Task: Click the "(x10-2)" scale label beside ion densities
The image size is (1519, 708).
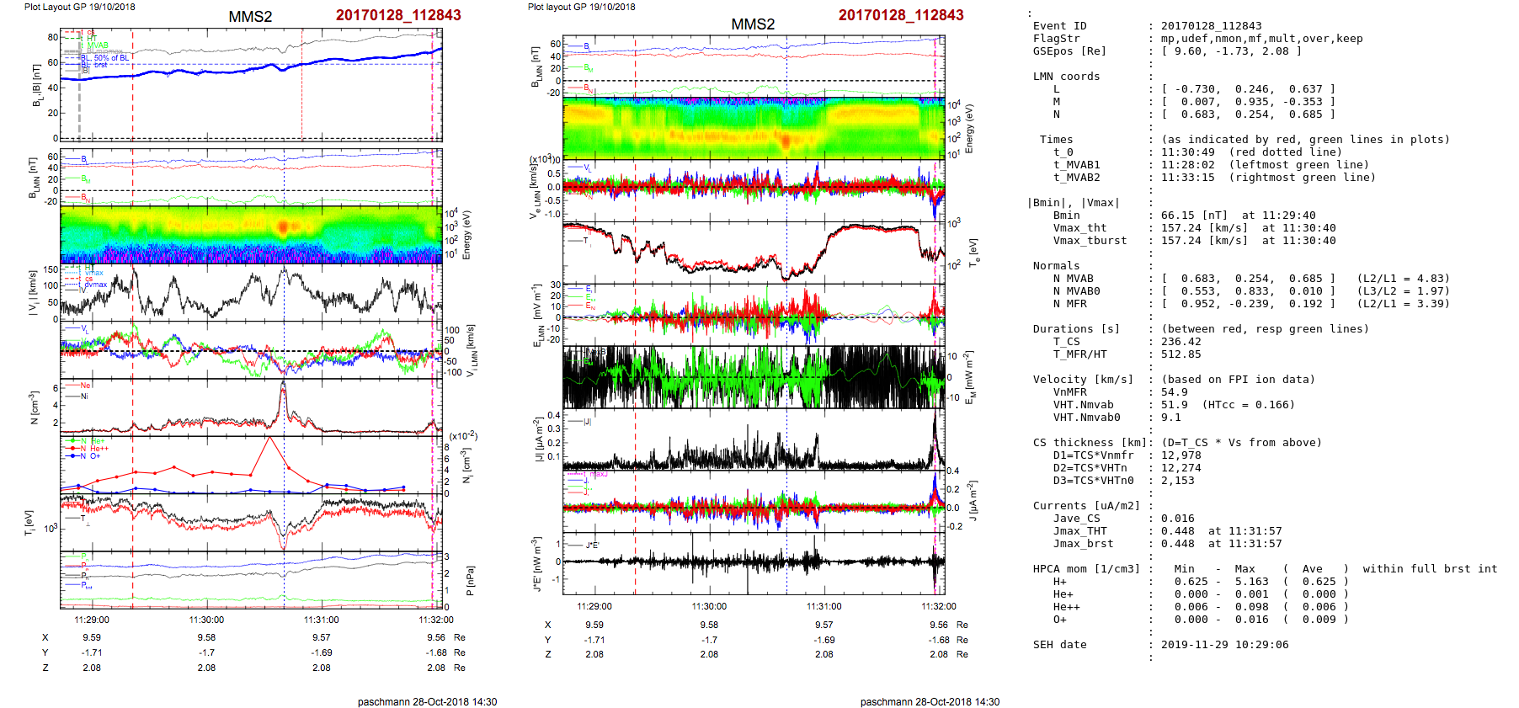Action: 463,435
